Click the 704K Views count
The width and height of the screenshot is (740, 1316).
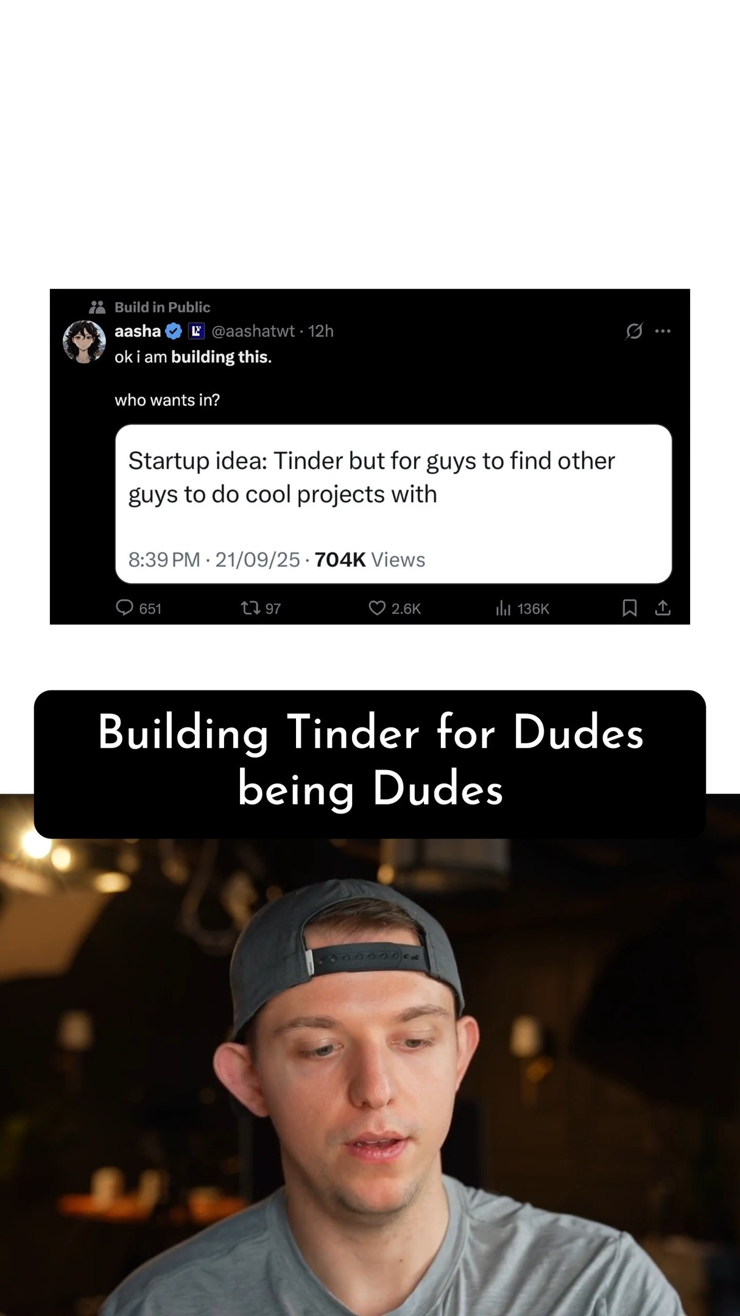point(370,559)
